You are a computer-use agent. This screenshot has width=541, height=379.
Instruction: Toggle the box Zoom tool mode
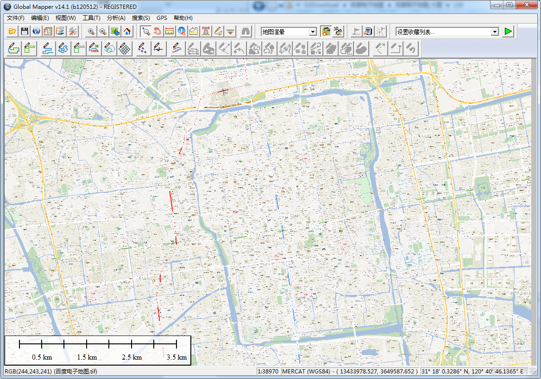coord(146,31)
